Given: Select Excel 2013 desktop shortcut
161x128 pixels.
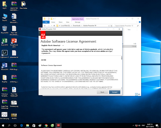Looking at the screenshot, I should click(5, 42).
